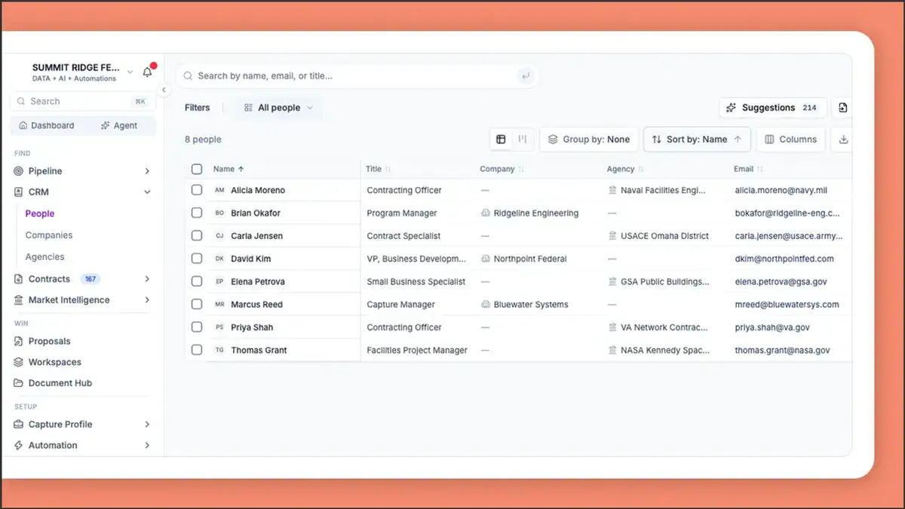
Task: Expand the Pipeline section chevron
Action: [147, 171]
